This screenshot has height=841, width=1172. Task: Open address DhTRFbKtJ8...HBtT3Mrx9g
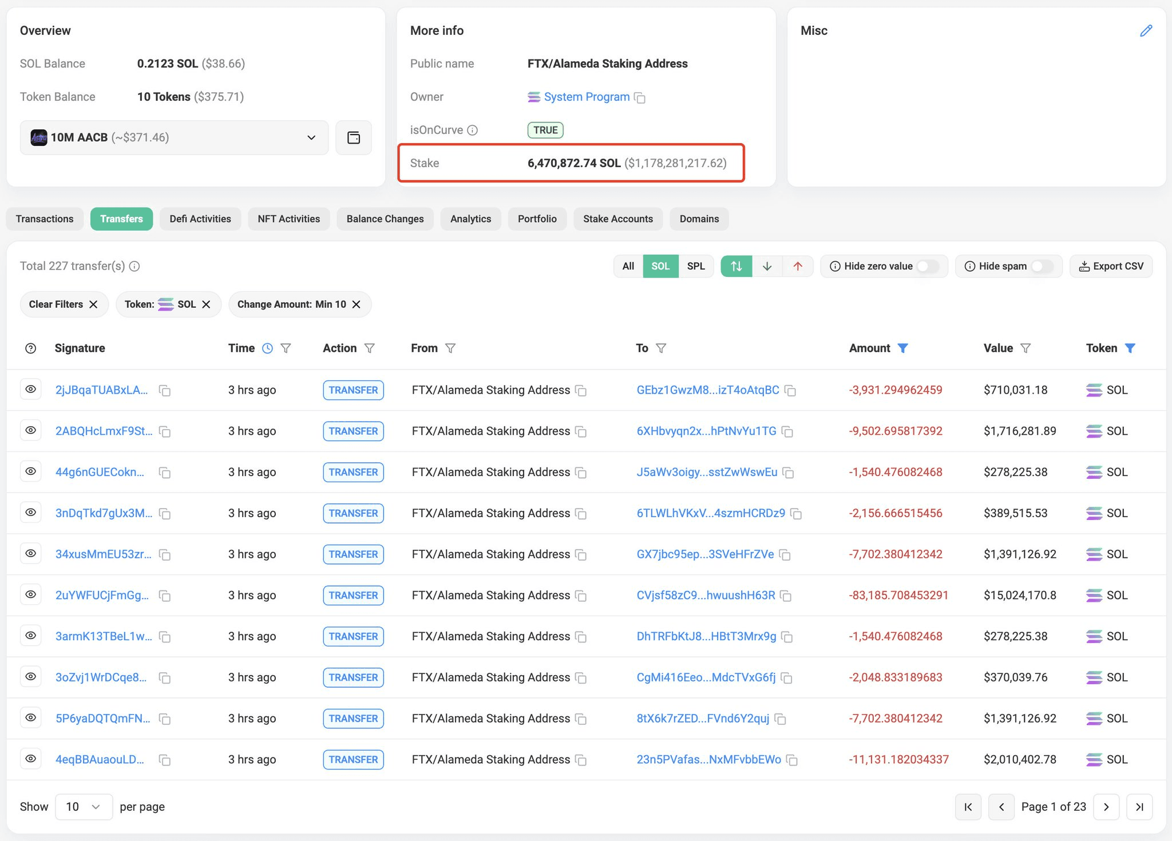[707, 636]
